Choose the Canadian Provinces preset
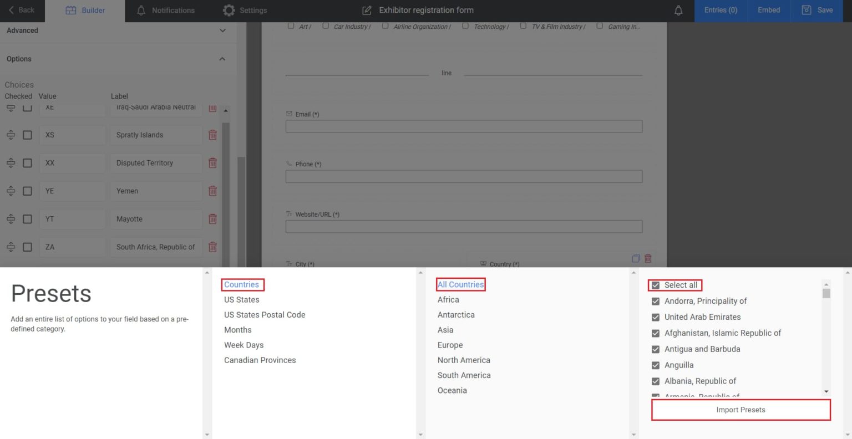 point(260,360)
